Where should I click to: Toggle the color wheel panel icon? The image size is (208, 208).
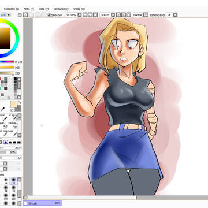click(x=3, y=15)
